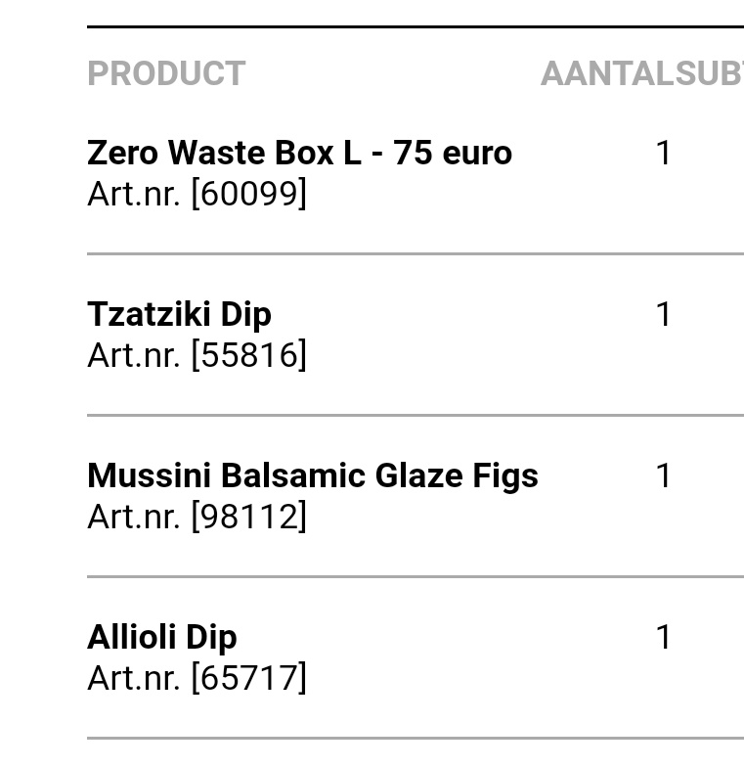Open the Allioli Dip product

click(162, 638)
